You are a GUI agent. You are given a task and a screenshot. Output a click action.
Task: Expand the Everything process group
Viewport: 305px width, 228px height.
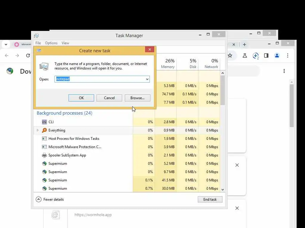(38, 130)
